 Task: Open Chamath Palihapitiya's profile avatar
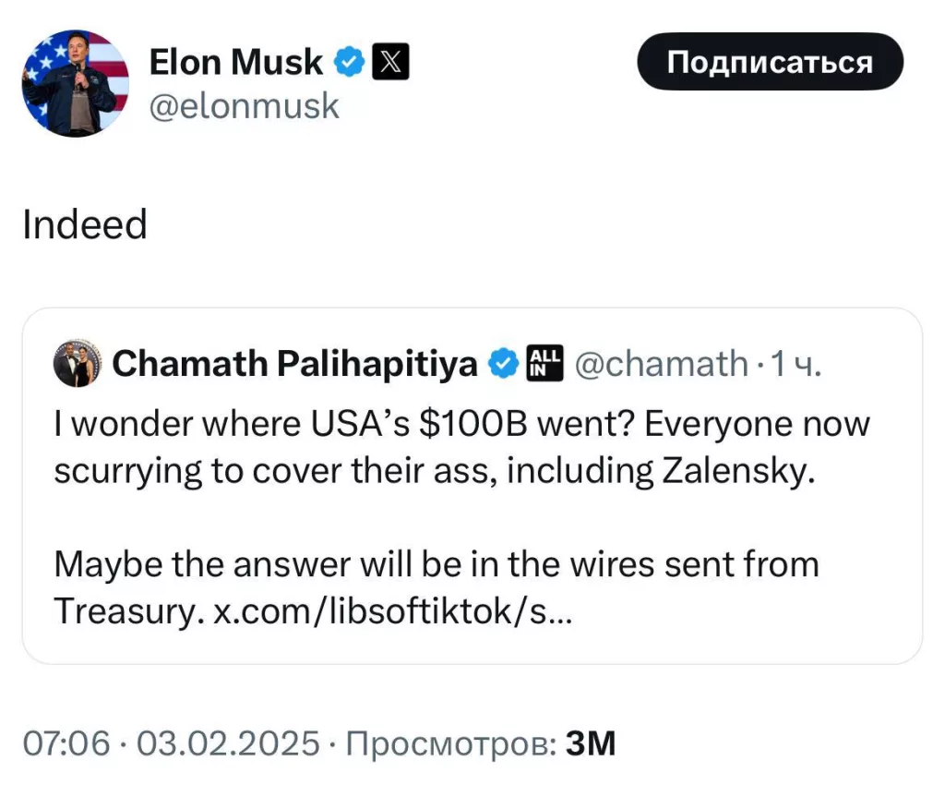78,363
